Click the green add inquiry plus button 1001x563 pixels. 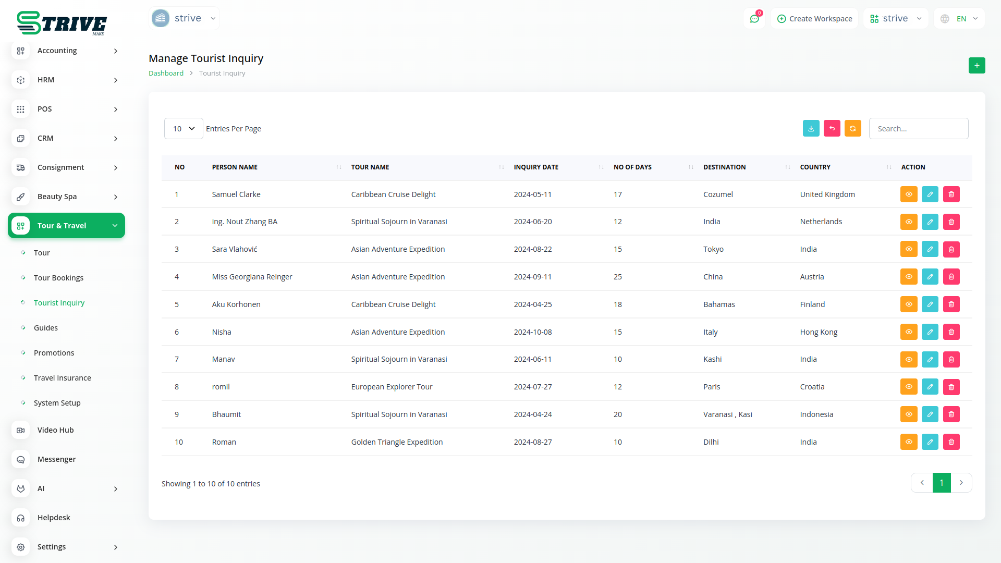click(976, 66)
